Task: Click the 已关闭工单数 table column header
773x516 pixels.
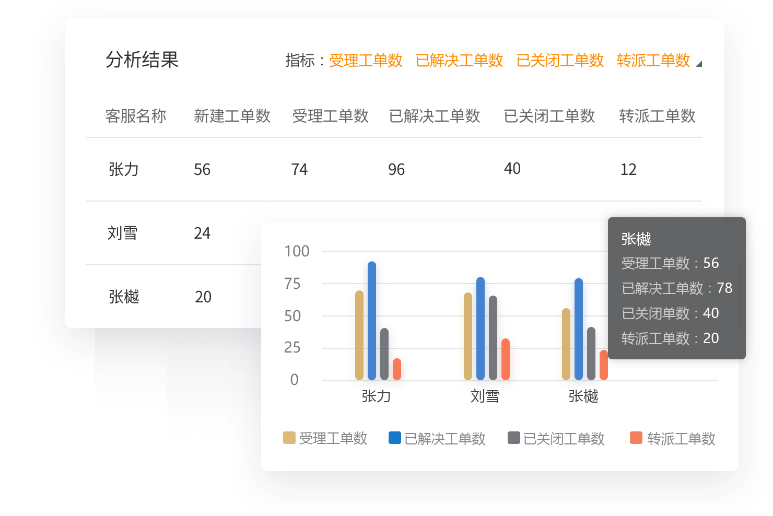Action: pyautogui.click(x=549, y=116)
